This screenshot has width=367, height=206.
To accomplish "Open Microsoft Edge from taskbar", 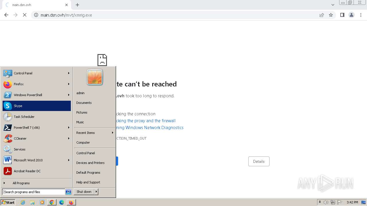I will 62,202.
